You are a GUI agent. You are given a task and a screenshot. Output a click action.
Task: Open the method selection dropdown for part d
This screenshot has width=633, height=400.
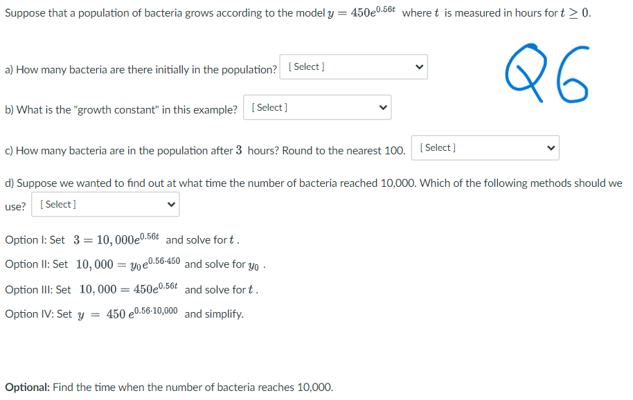tap(105, 204)
